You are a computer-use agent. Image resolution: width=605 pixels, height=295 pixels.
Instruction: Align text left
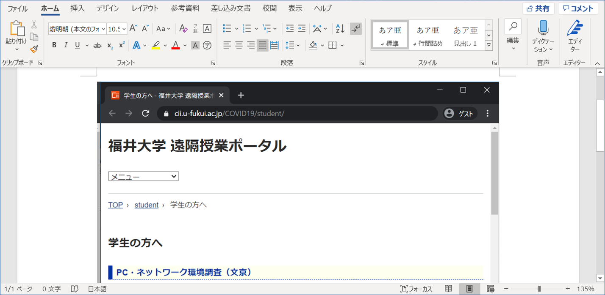pyautogui.click(x=228, y=45)
